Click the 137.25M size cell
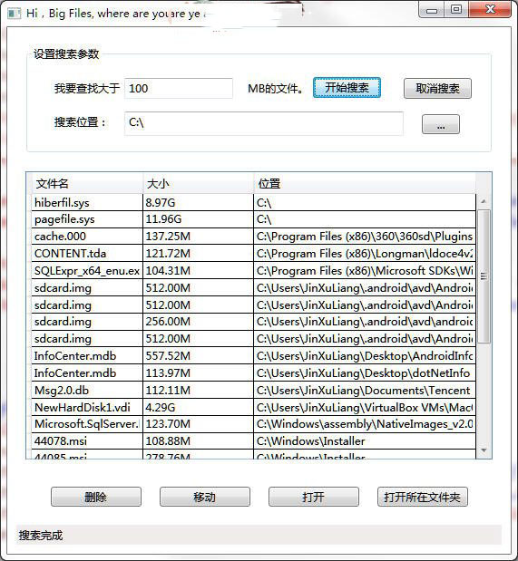The width and height of the screenshot is (518, 561). point(198,237)
